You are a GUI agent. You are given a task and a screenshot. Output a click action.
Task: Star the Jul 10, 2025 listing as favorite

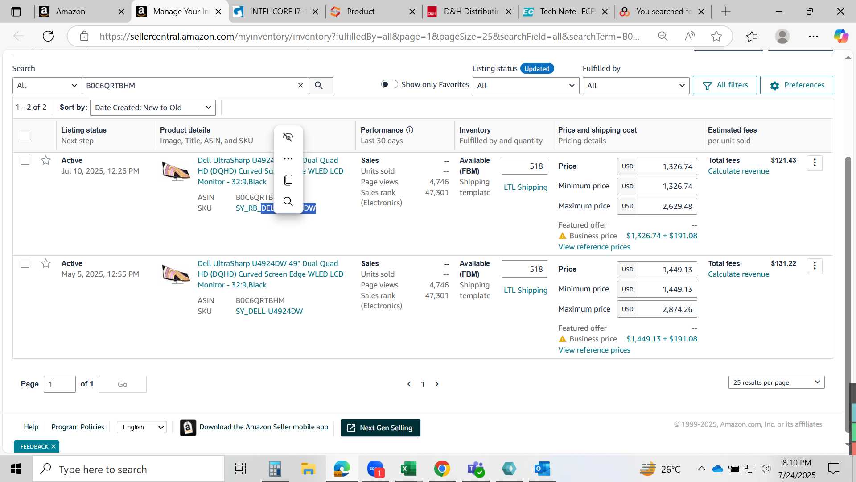pos(46,160)
